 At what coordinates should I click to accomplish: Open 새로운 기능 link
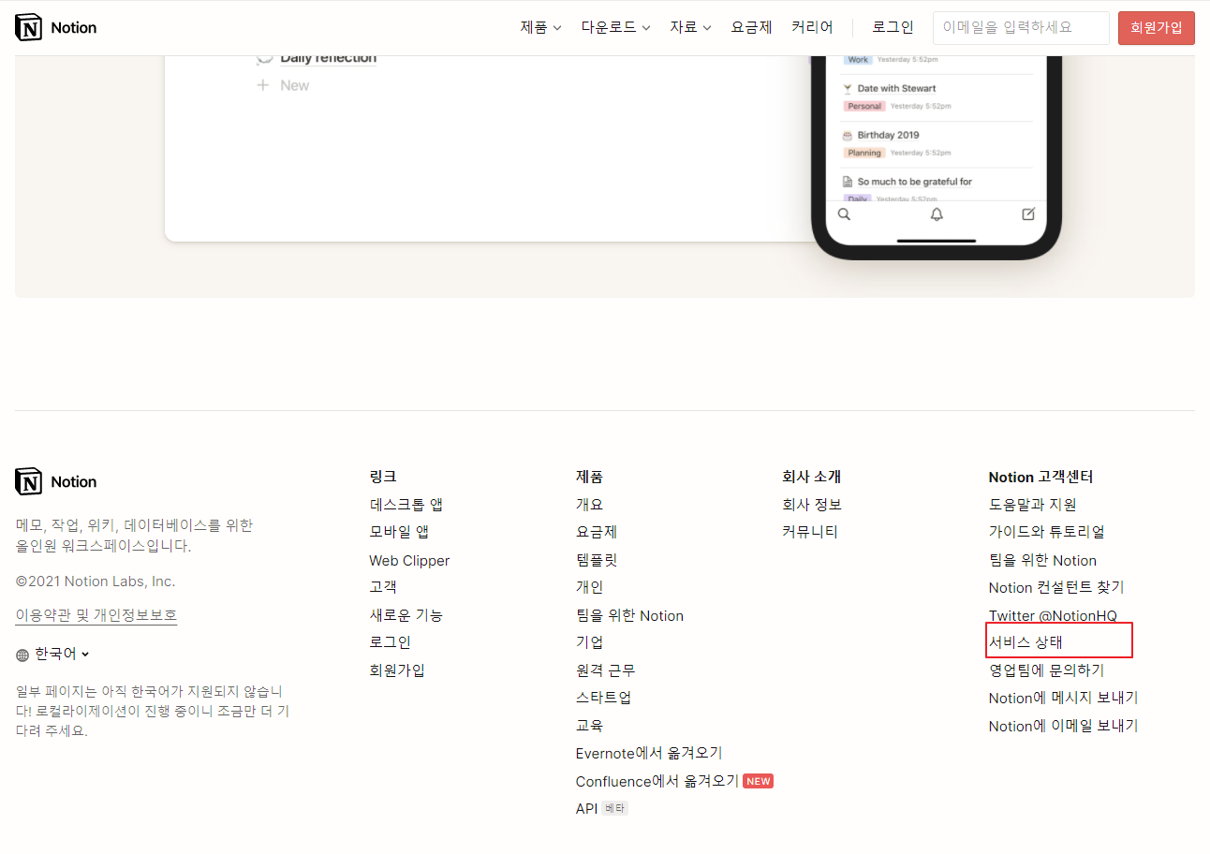(x=406, y=615)
